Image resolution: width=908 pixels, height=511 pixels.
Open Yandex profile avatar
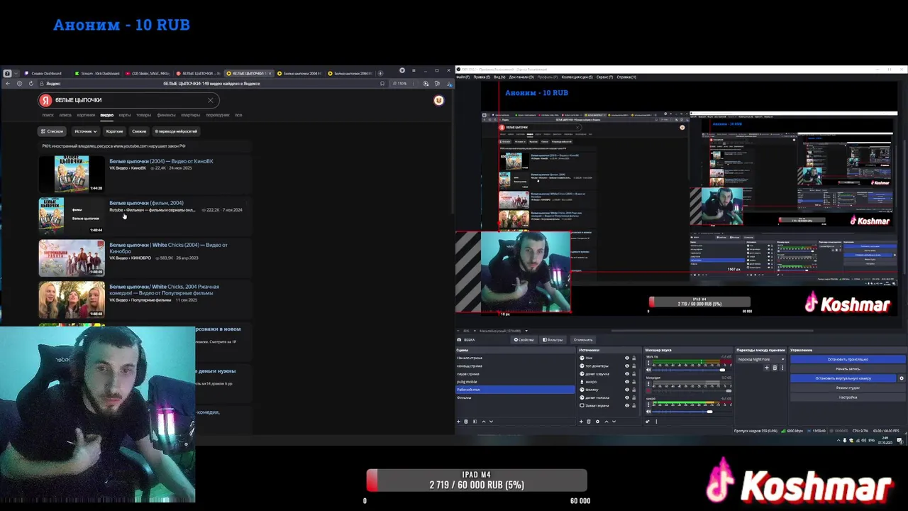(438, 101)
